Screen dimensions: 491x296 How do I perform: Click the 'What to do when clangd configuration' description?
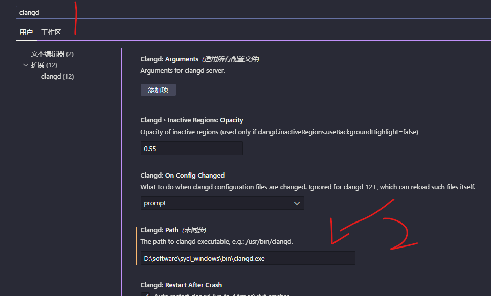pos(308,187)
